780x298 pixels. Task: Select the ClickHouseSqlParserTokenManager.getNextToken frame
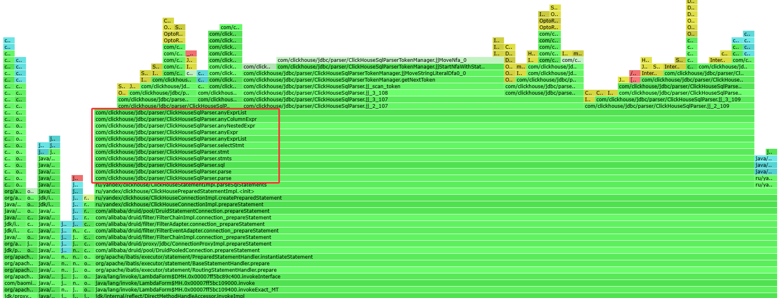[339, 80]
